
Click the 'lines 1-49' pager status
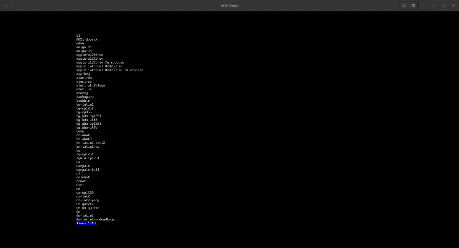[x=86, y=223]
